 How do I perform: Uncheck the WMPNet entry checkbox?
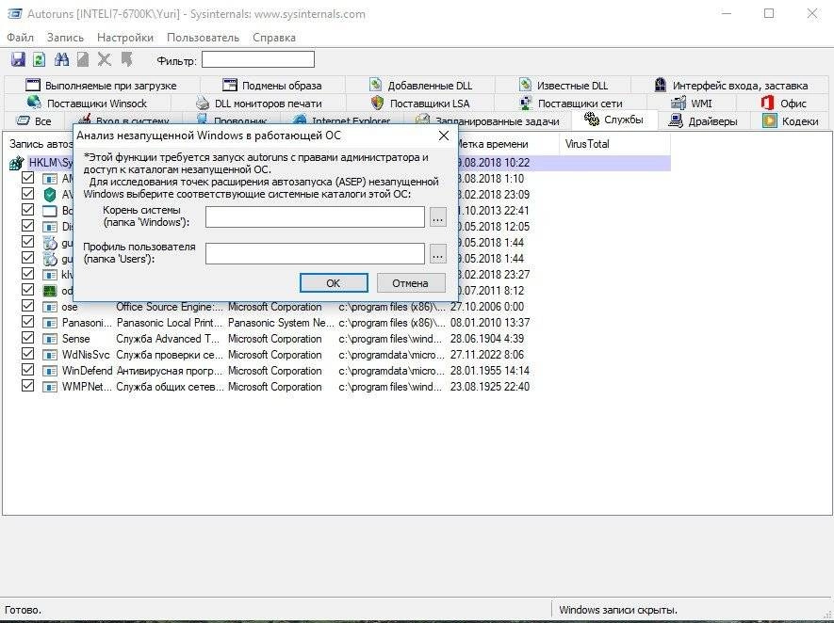[x=27, y=386]
